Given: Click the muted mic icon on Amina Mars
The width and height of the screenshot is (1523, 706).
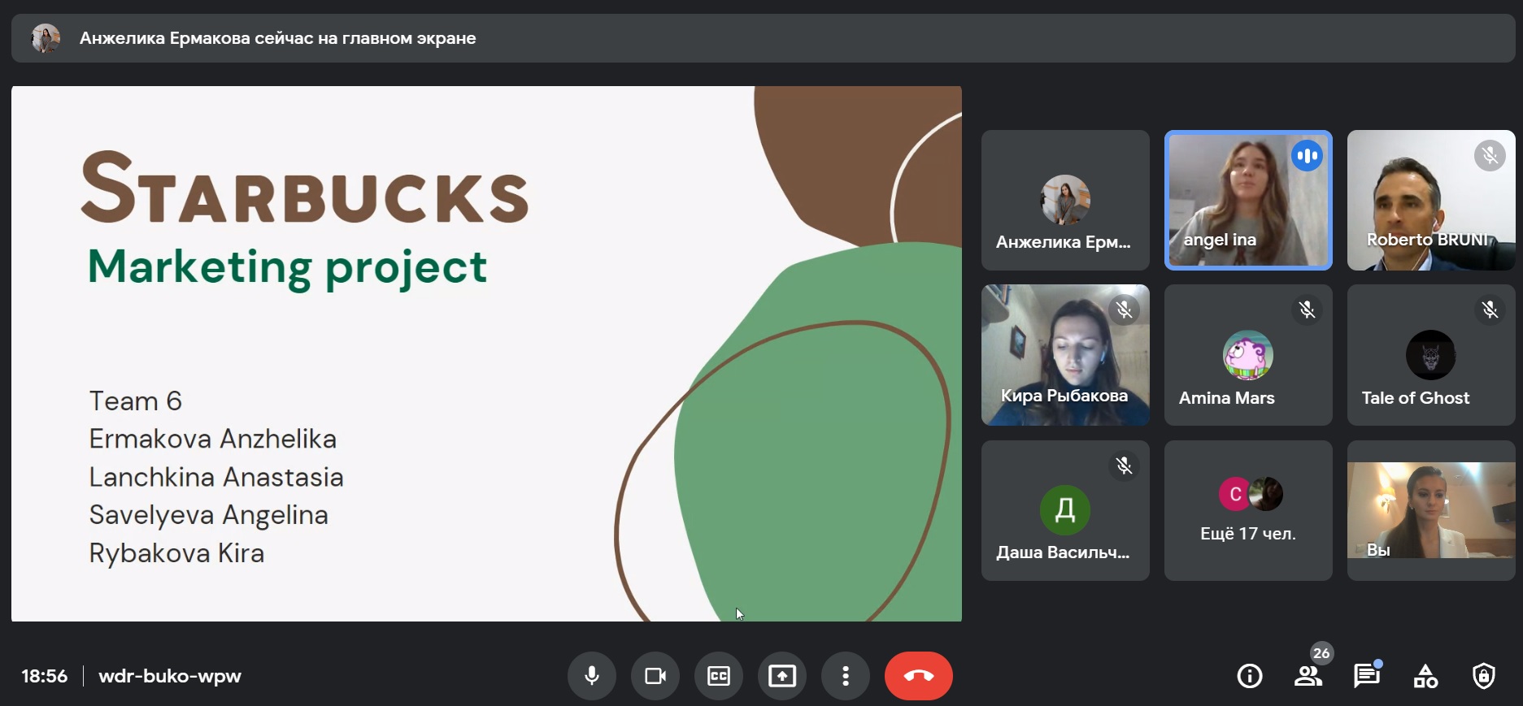Looking at the screenshot, I should (1307, 310).
